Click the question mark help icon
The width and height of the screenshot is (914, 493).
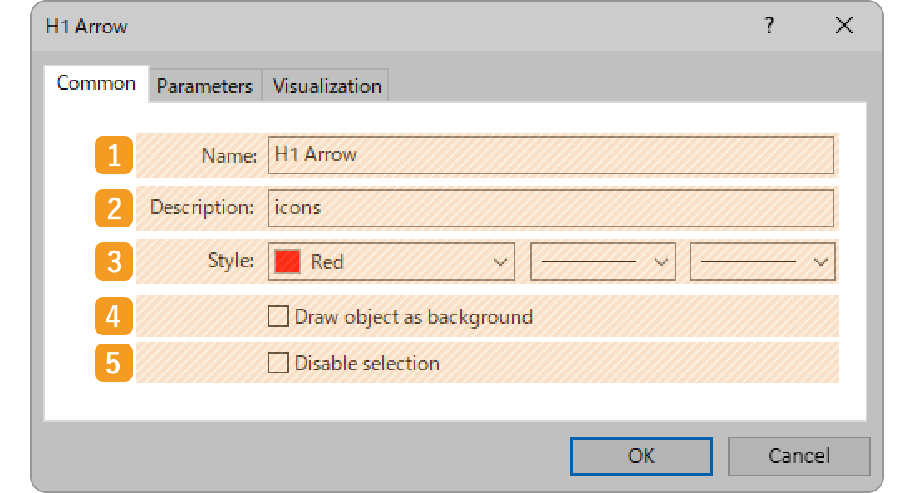pyautogui.click(x=769, y=26)
